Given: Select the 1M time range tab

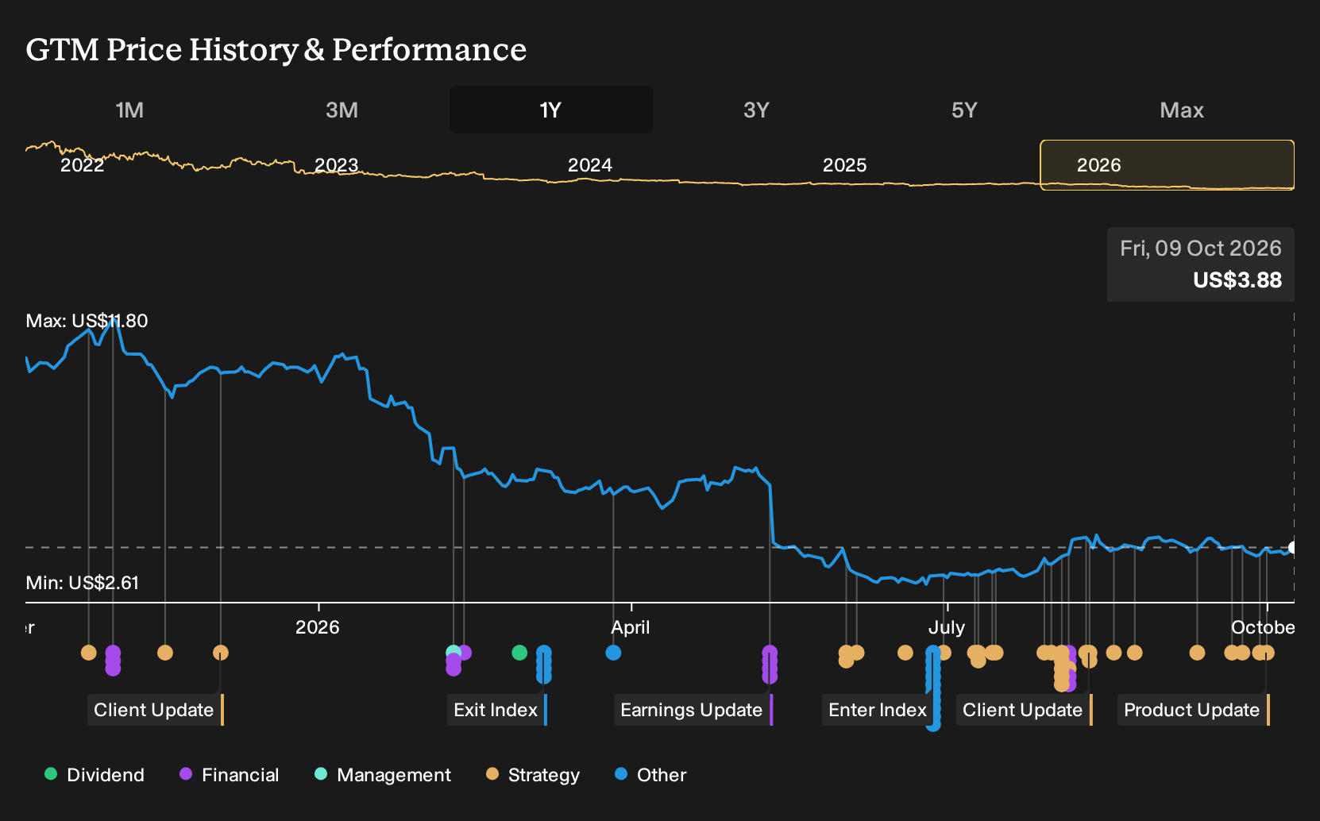Looking at the screenshot, I should (x=129, y=110).
